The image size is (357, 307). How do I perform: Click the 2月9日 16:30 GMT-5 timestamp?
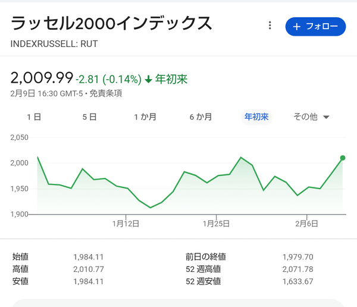click(46, 93)
